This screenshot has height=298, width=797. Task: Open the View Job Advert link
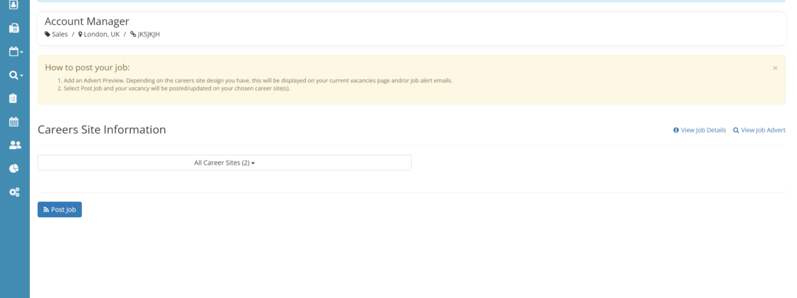coord(759,131)
